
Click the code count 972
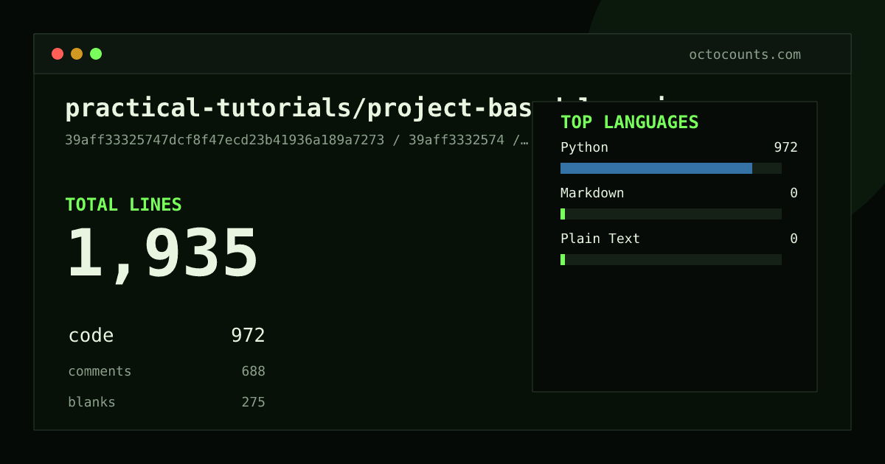tap(248, 336)
